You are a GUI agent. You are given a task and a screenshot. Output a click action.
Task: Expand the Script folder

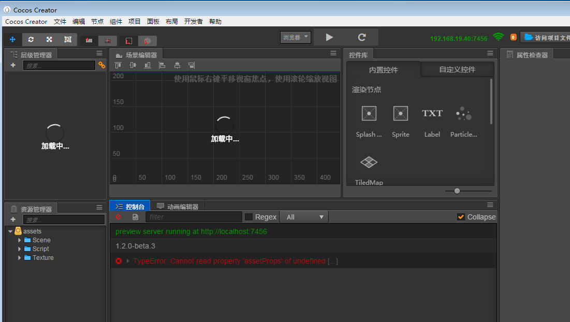coord(19,248)
